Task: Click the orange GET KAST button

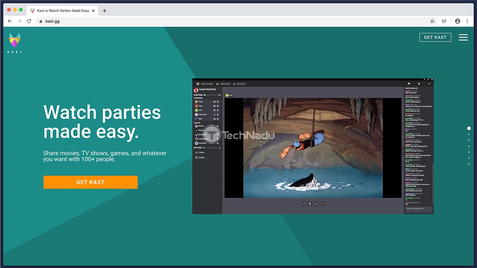Action: point(91,182)
